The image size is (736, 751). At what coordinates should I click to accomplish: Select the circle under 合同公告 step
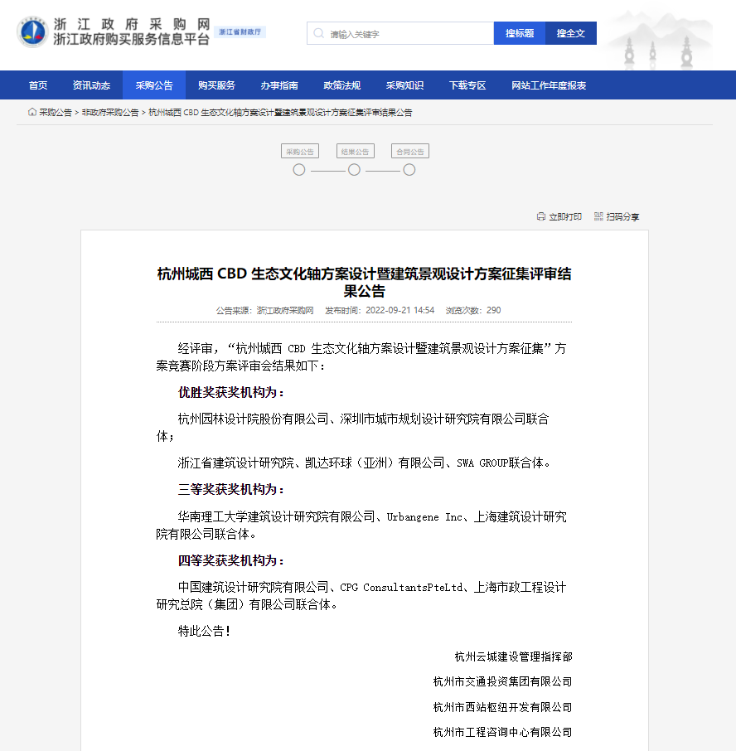click(409, 170)
